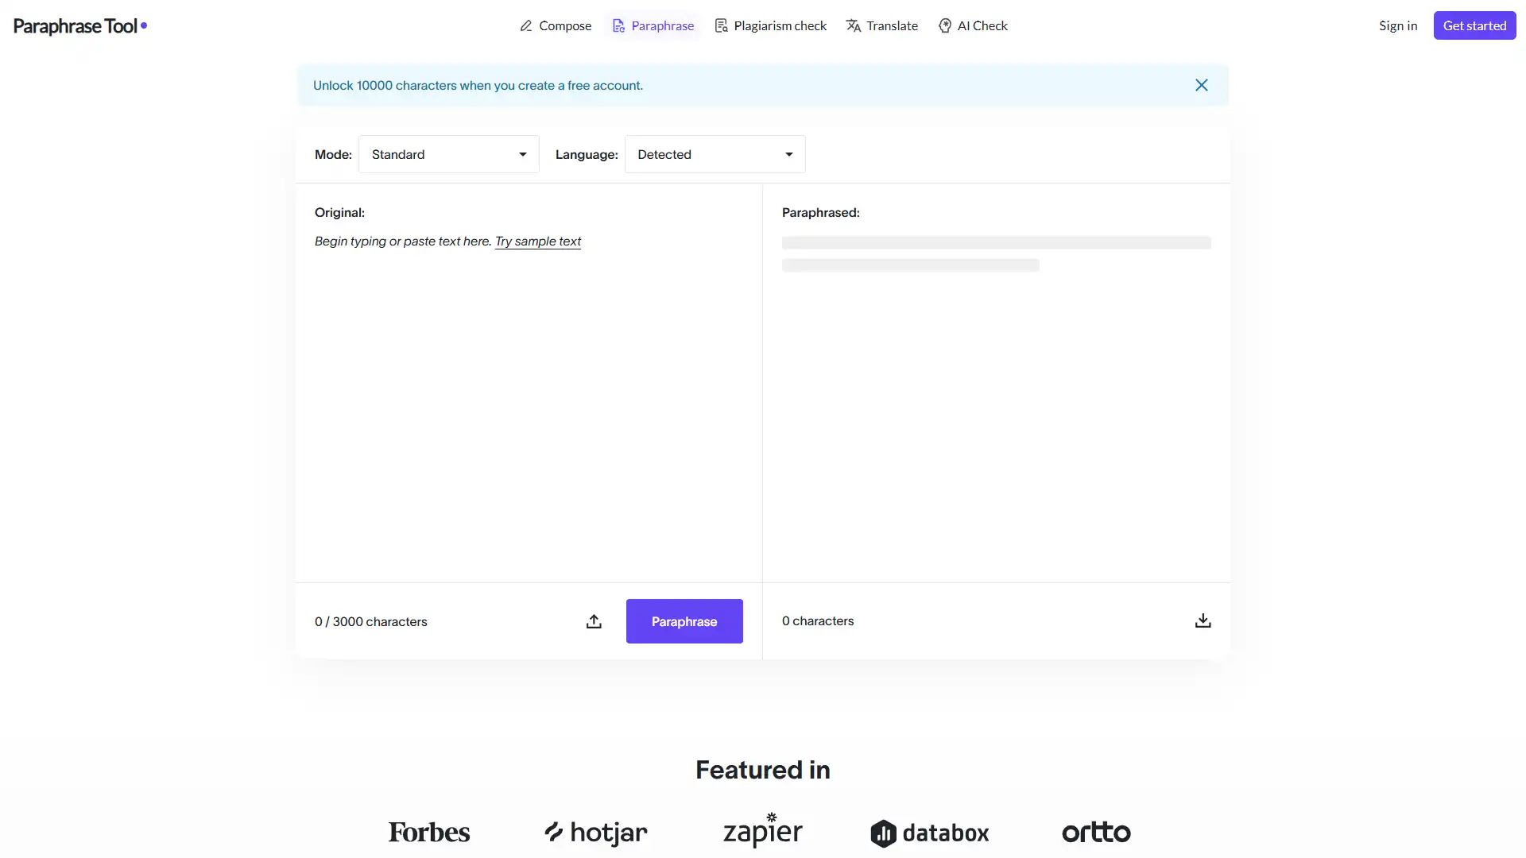
Task: Dismiss the free account banner notification
Action: pyautogui.click(x=1203, y=83)
